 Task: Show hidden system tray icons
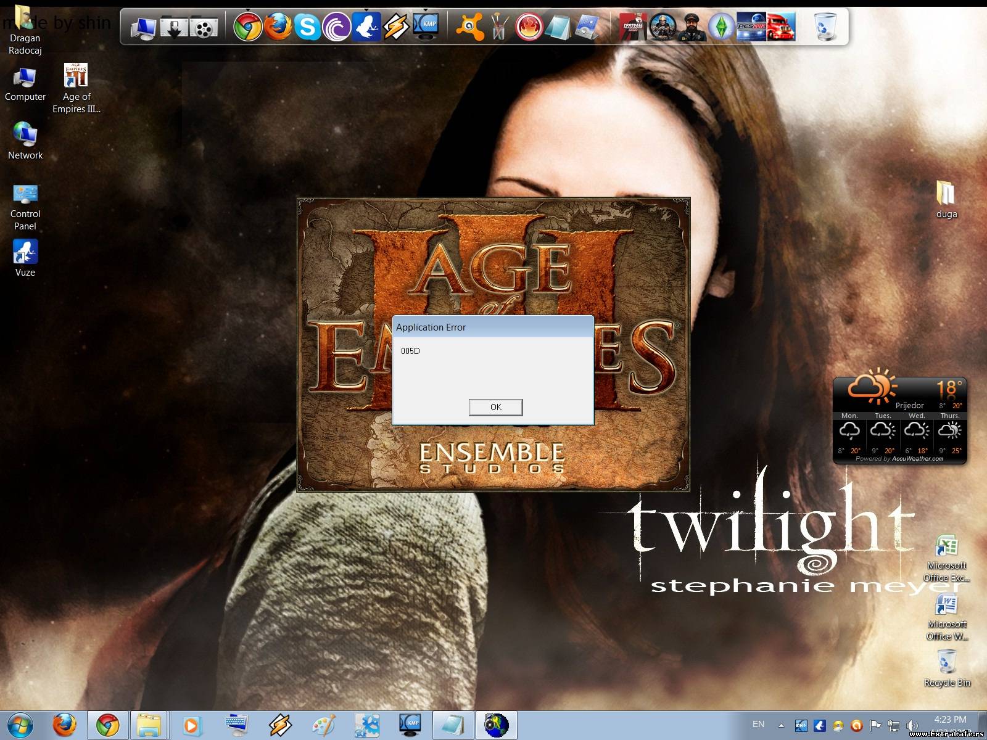[781, 725]
